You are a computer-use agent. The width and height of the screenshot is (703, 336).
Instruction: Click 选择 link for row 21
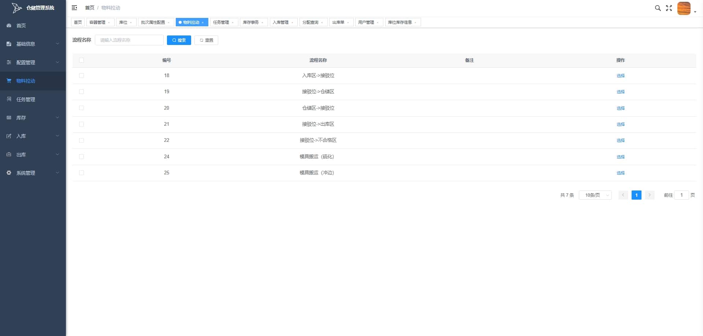point(621,124)
